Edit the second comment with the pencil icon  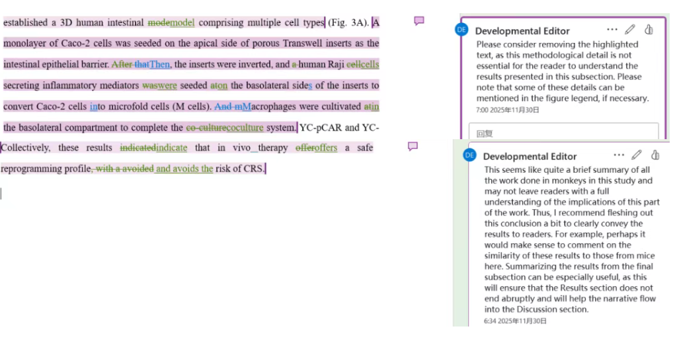click(637, 155)
